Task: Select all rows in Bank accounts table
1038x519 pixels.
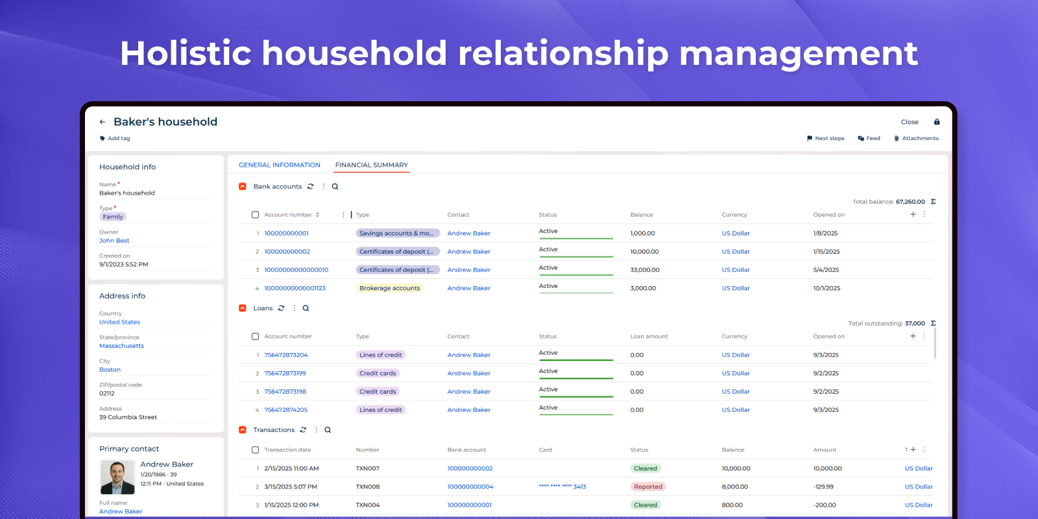Action: click(x=255, y=215)
